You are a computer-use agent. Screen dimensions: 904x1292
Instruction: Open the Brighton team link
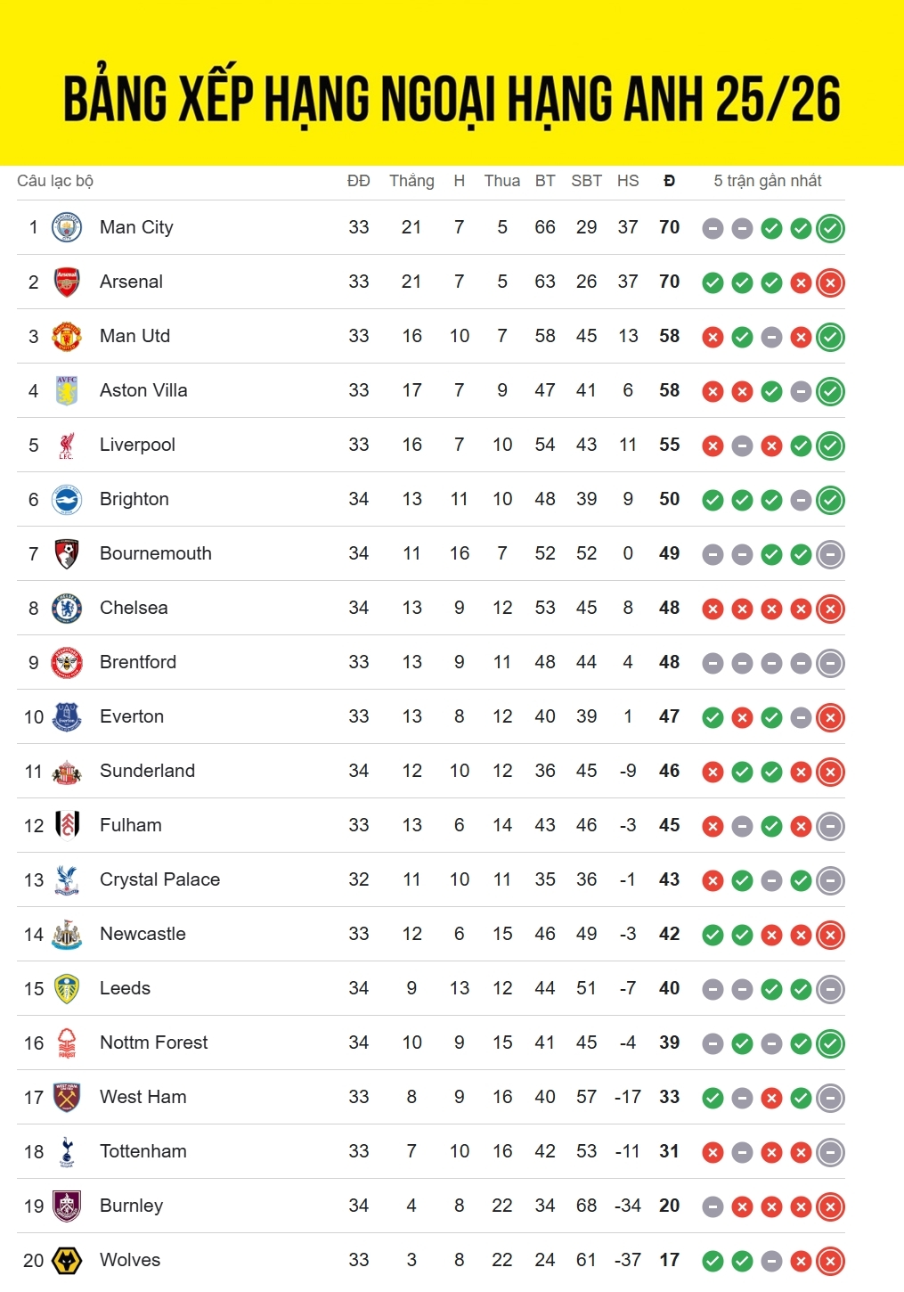point(134,499)
